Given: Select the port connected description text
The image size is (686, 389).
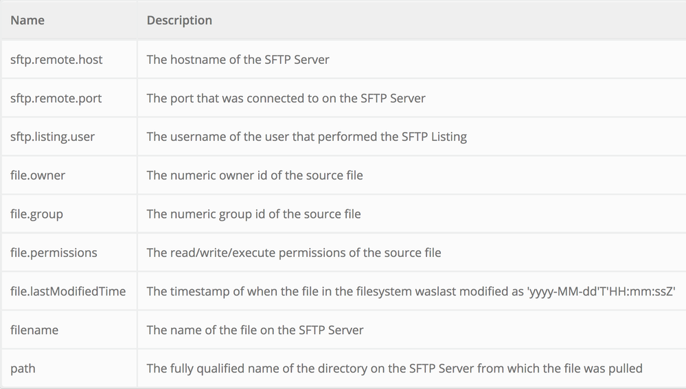Looking at the screenshot, I should click(x=286, y=98).
